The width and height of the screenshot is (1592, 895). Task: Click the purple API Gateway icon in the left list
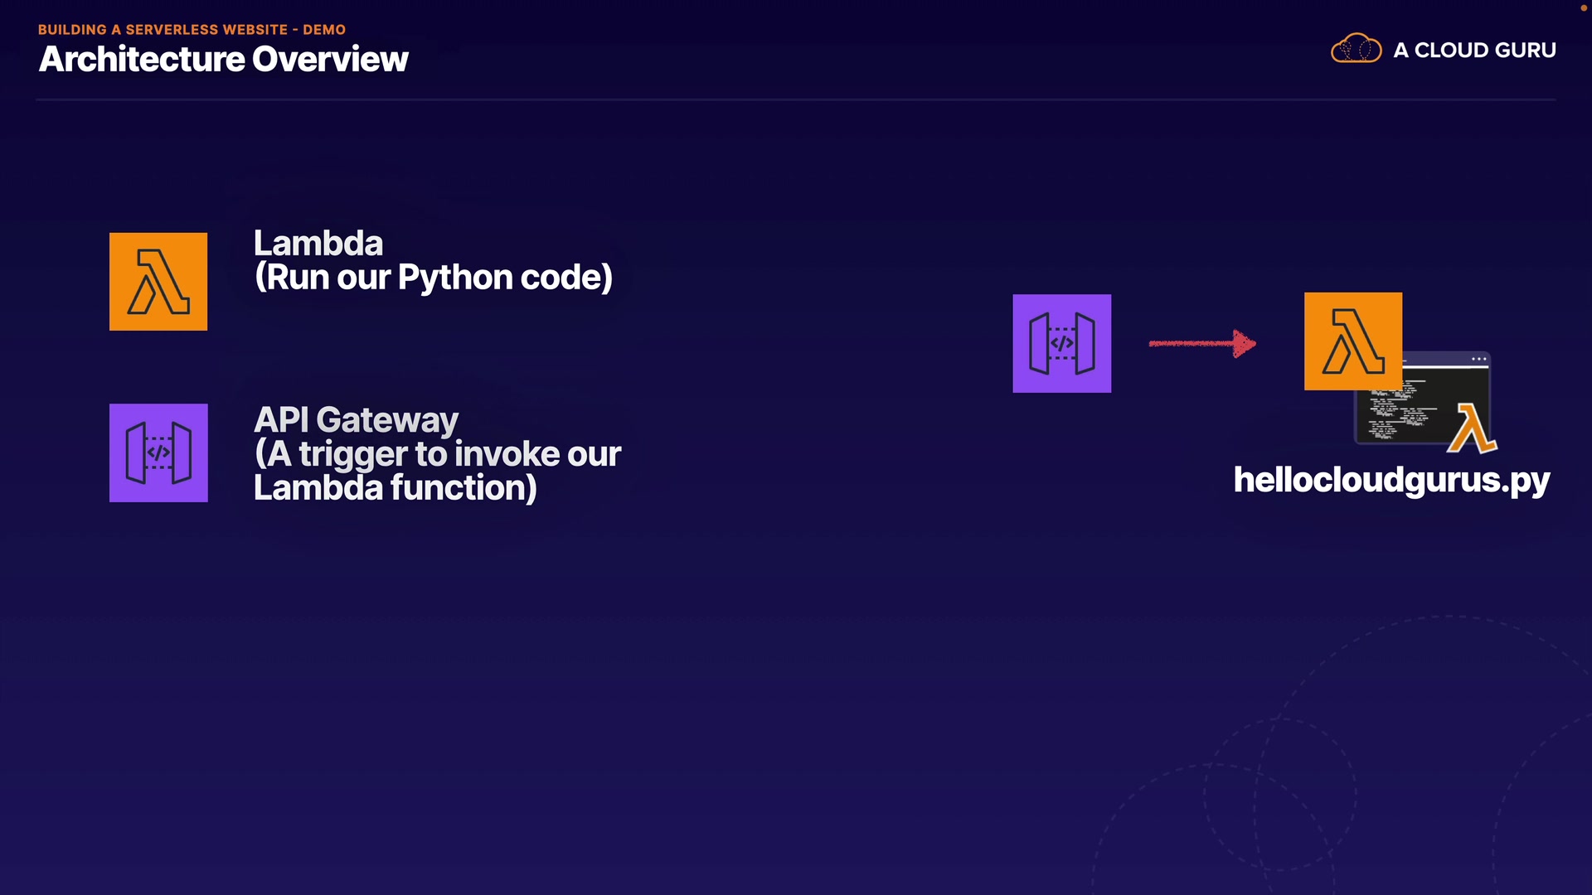pos(158,452)
